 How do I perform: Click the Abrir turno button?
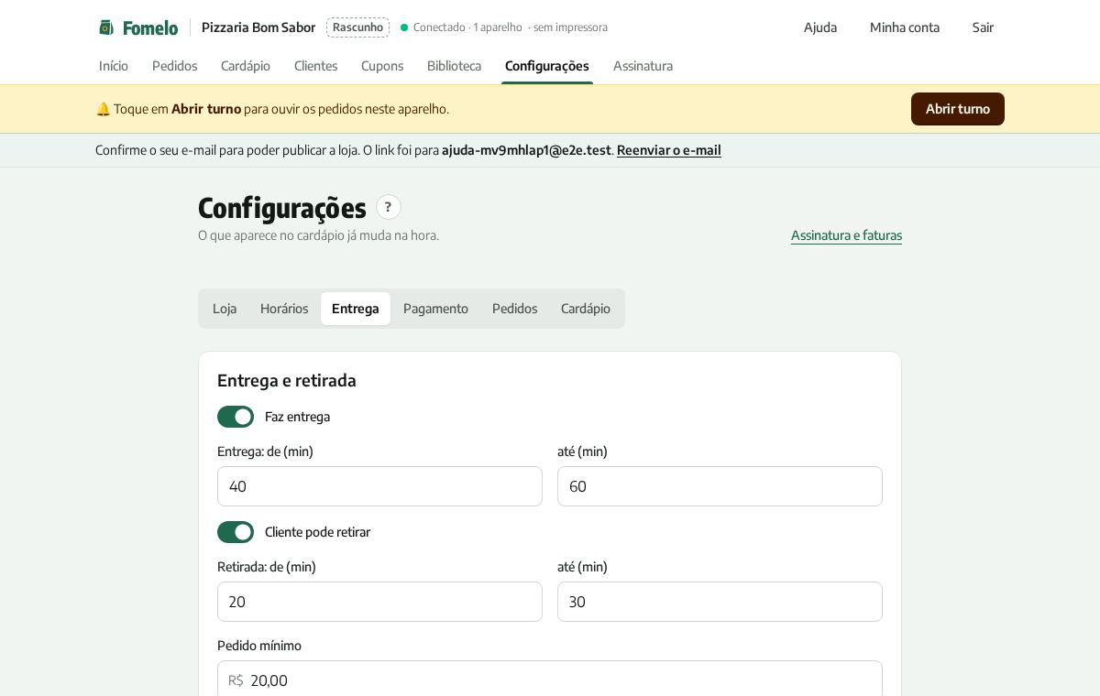[958, 109]
